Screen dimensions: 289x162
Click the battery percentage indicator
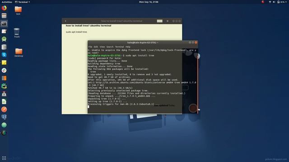click(281, 2)
